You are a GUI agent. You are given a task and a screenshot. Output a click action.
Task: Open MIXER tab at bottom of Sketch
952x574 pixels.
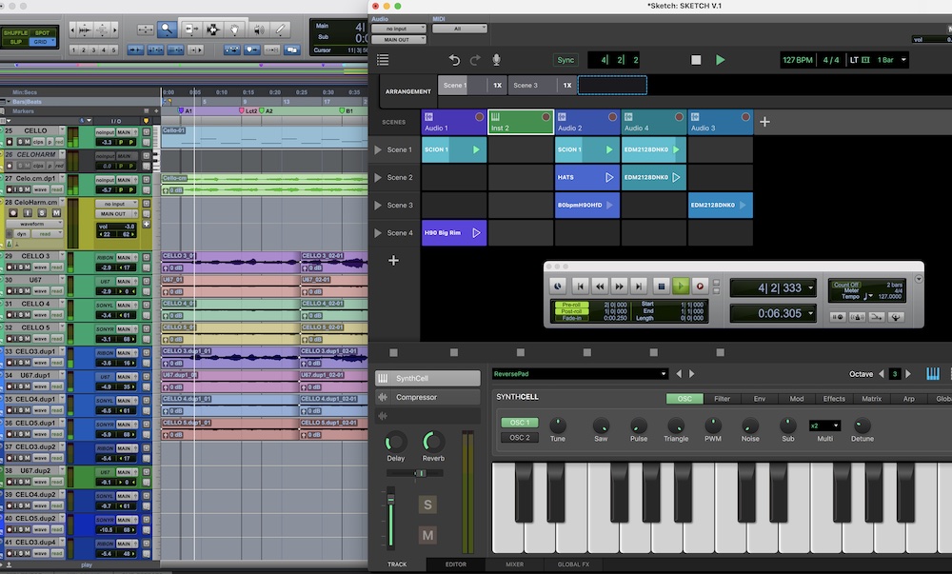tap(515, 564)
